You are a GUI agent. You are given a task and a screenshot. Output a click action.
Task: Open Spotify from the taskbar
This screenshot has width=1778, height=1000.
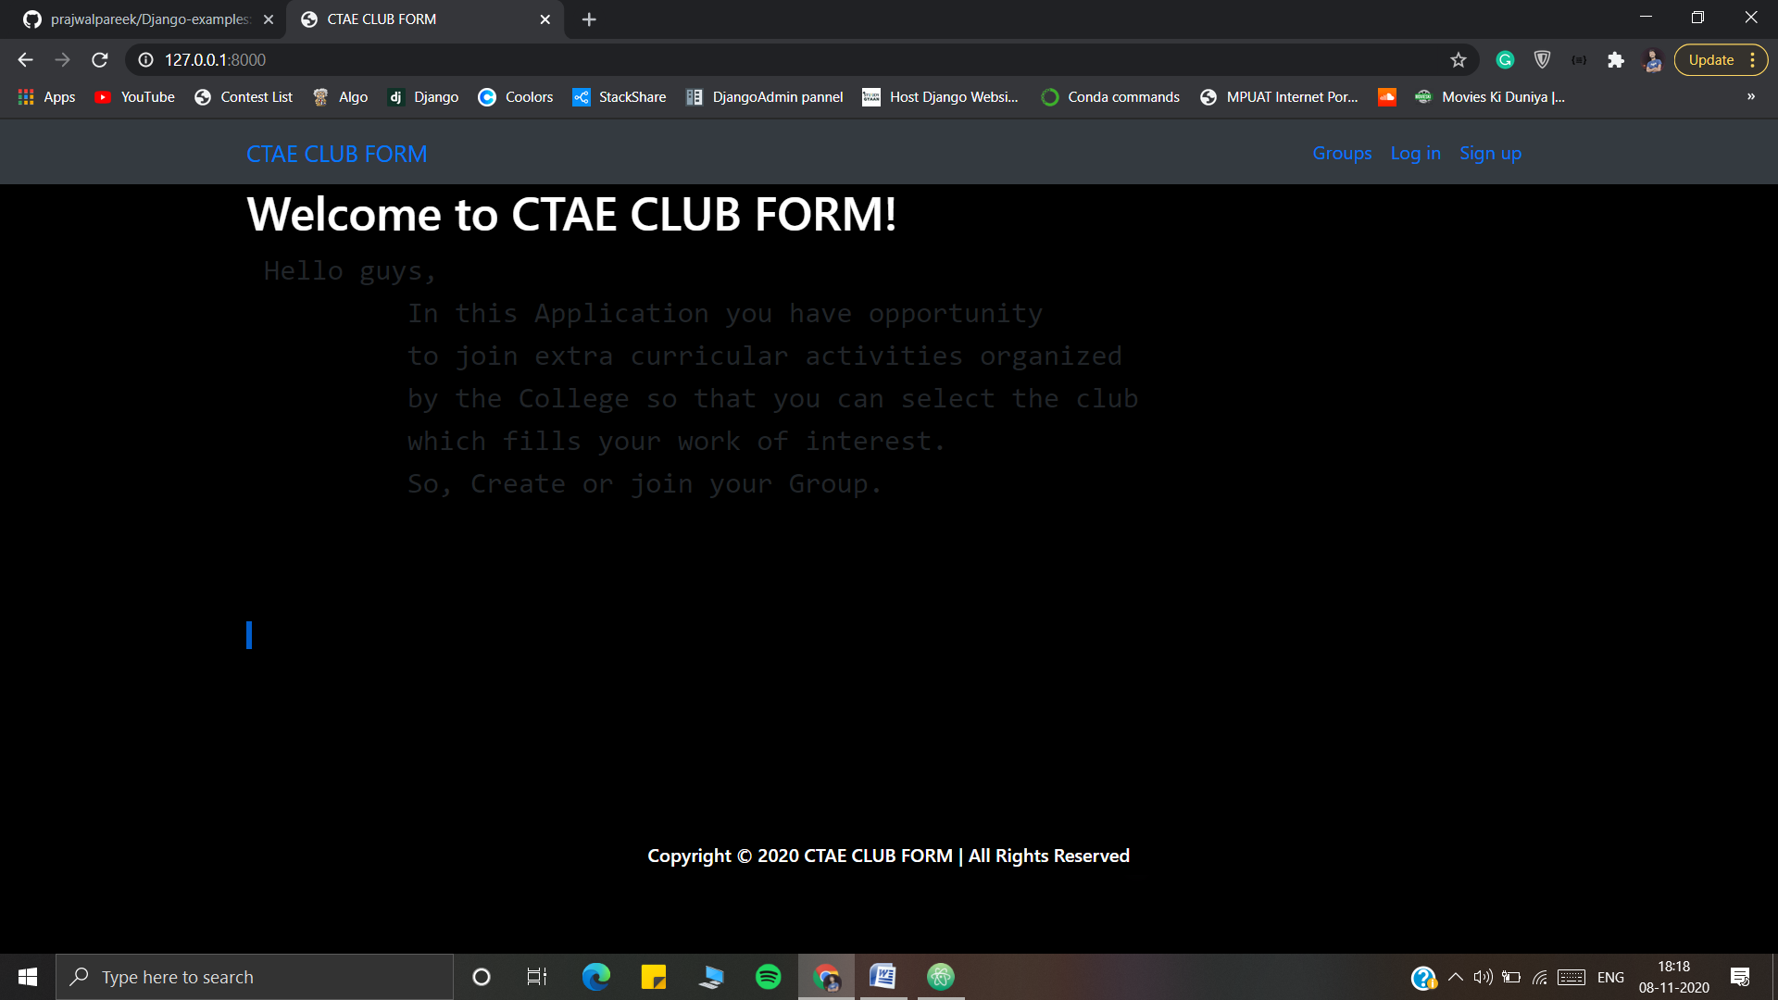[768, 977]
